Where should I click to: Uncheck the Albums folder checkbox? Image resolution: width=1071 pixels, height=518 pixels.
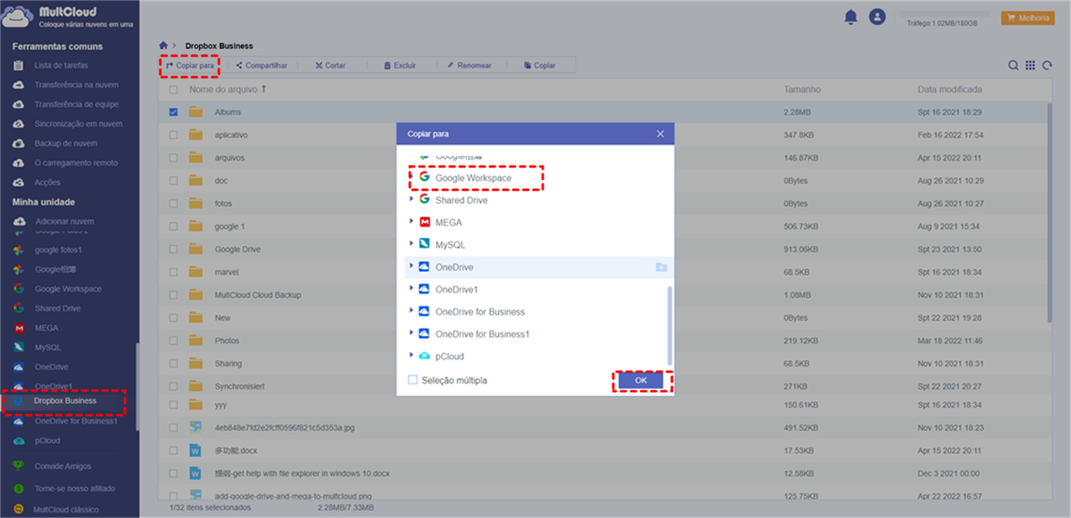[x=173, y=111]
